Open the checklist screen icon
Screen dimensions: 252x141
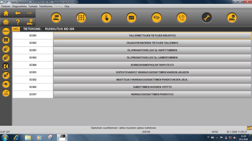tap(131, 18)
